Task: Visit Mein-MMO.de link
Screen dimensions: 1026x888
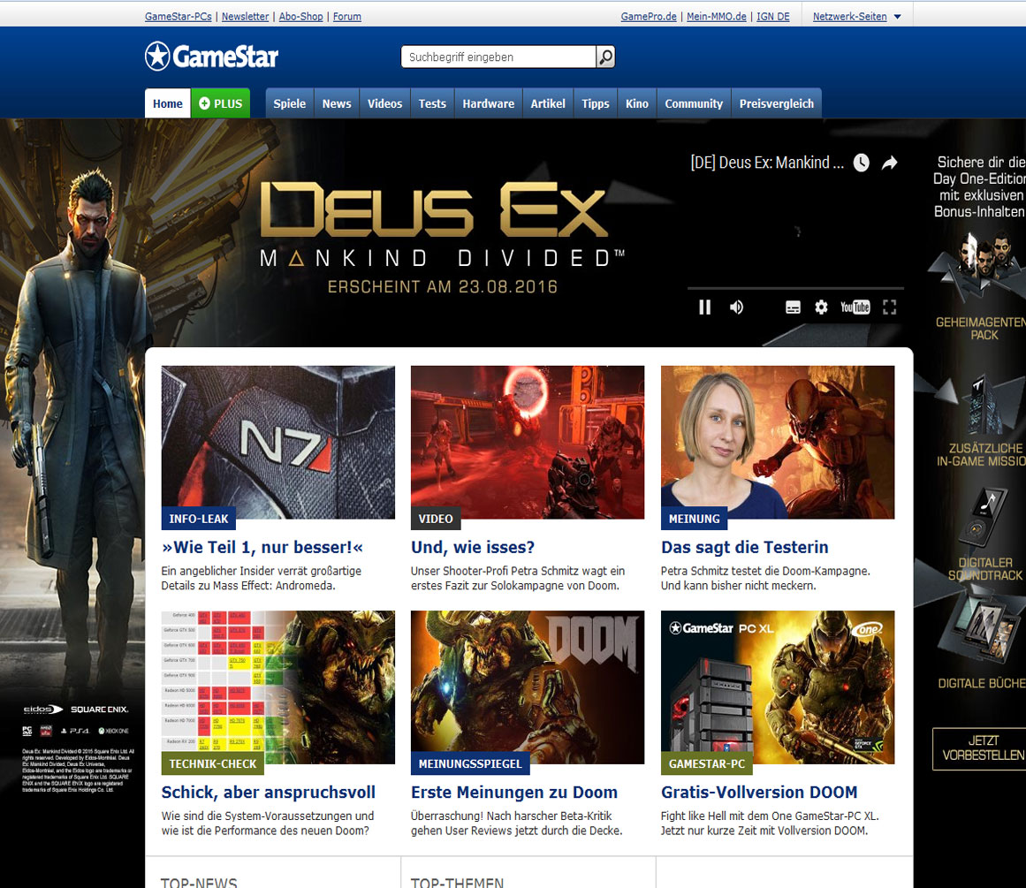Action: point(717,17)
